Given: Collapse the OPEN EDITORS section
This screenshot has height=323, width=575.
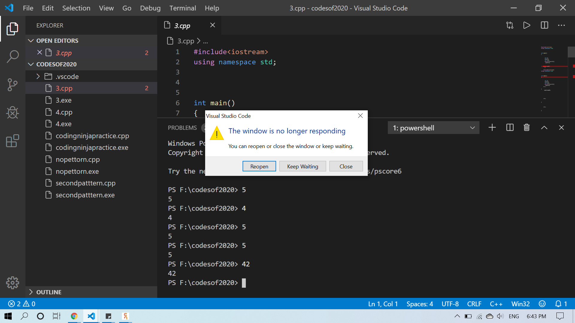Looking at the screenshot, I should (x=31, y=41).
